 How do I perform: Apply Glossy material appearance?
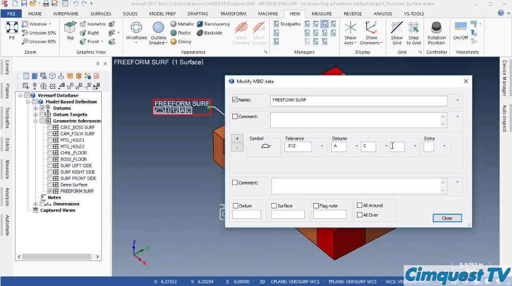181,41
